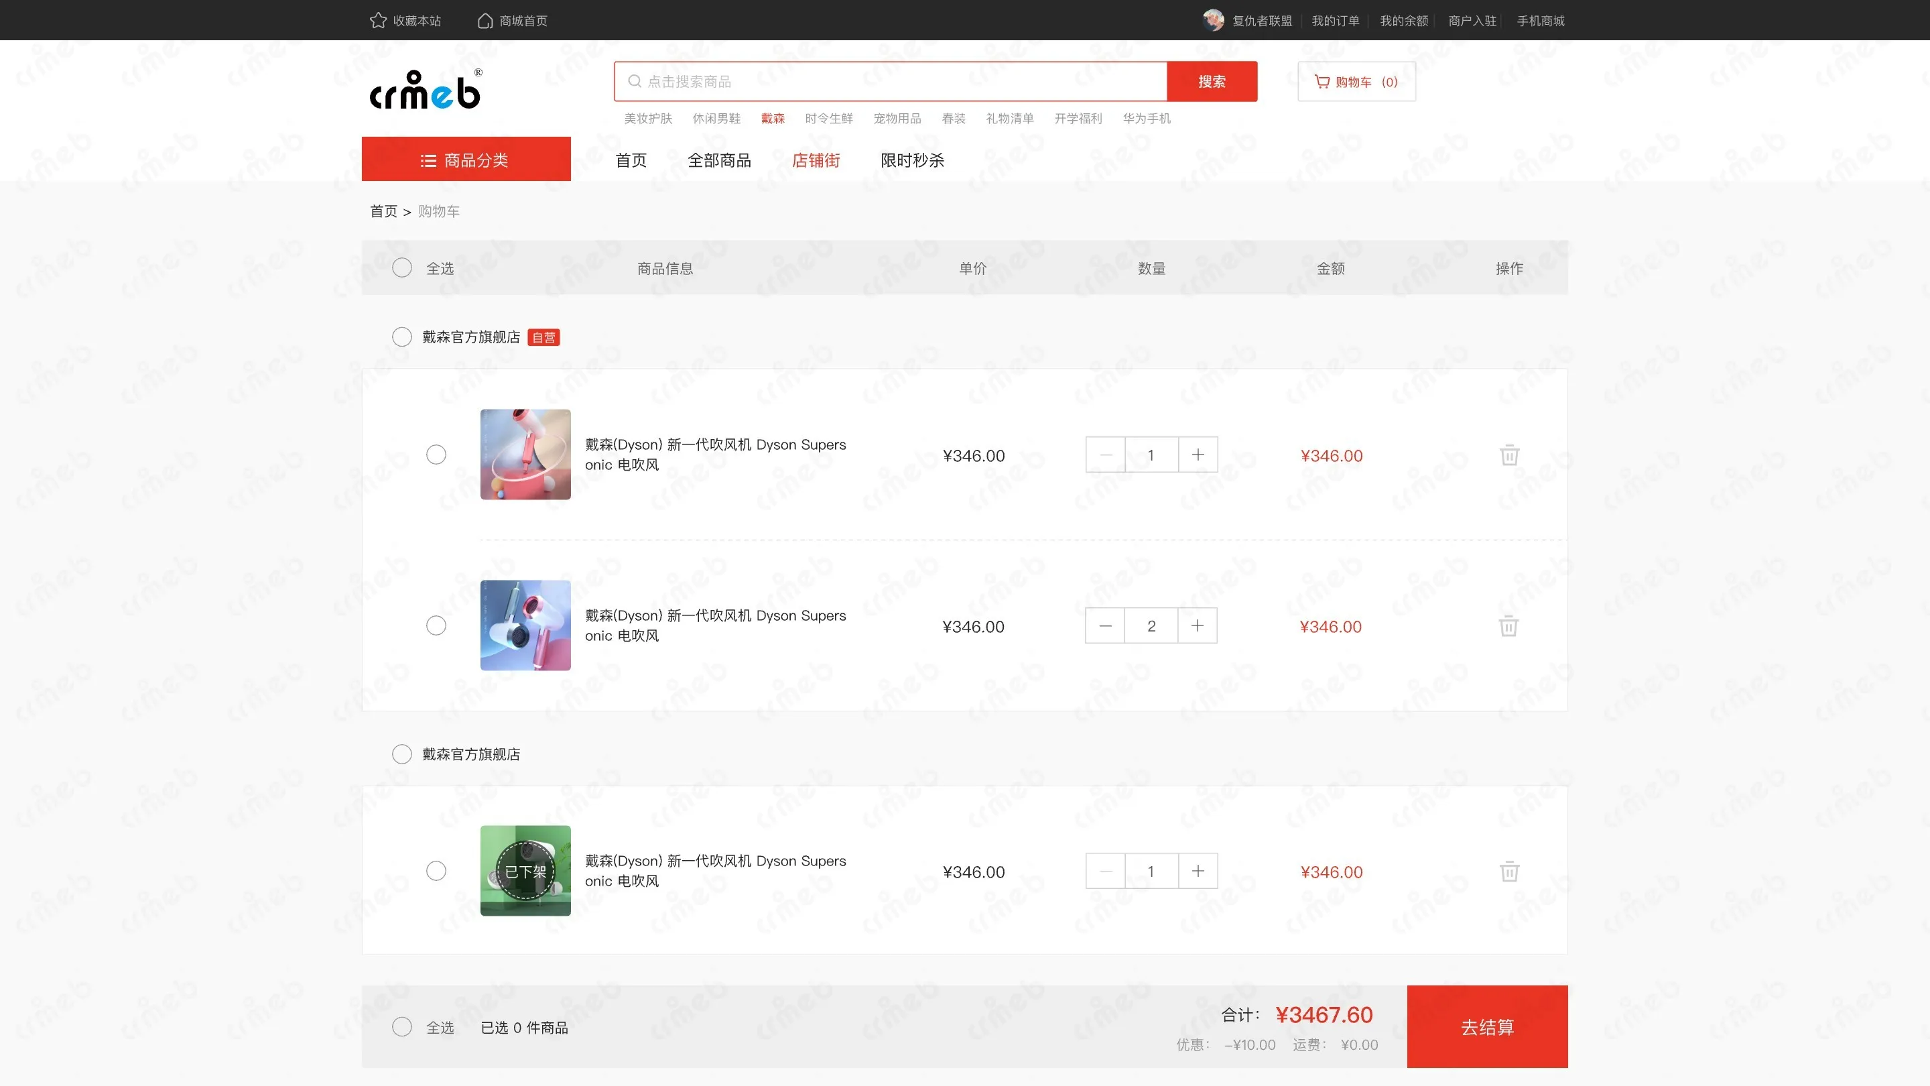This screenshot has height=1086, width=1930.
Task: Increase quantity of the 已下架 product
Action: click(x=1198, y=871)
